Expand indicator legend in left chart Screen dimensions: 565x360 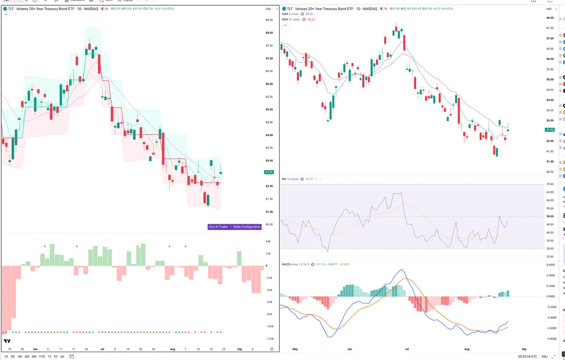click(6, 15)
